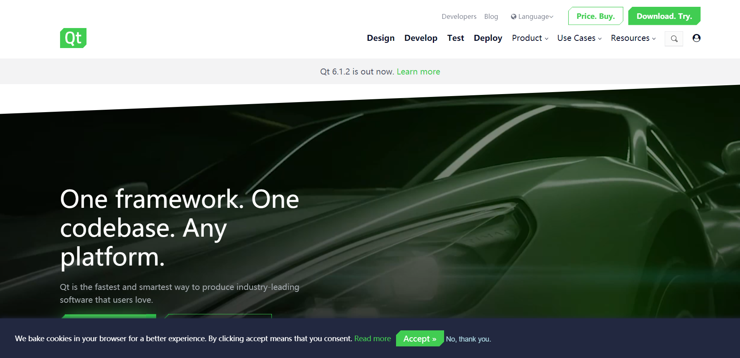Accept cookies with the Accept button
The height and width of the screenshot is (358, 740).
420,338
